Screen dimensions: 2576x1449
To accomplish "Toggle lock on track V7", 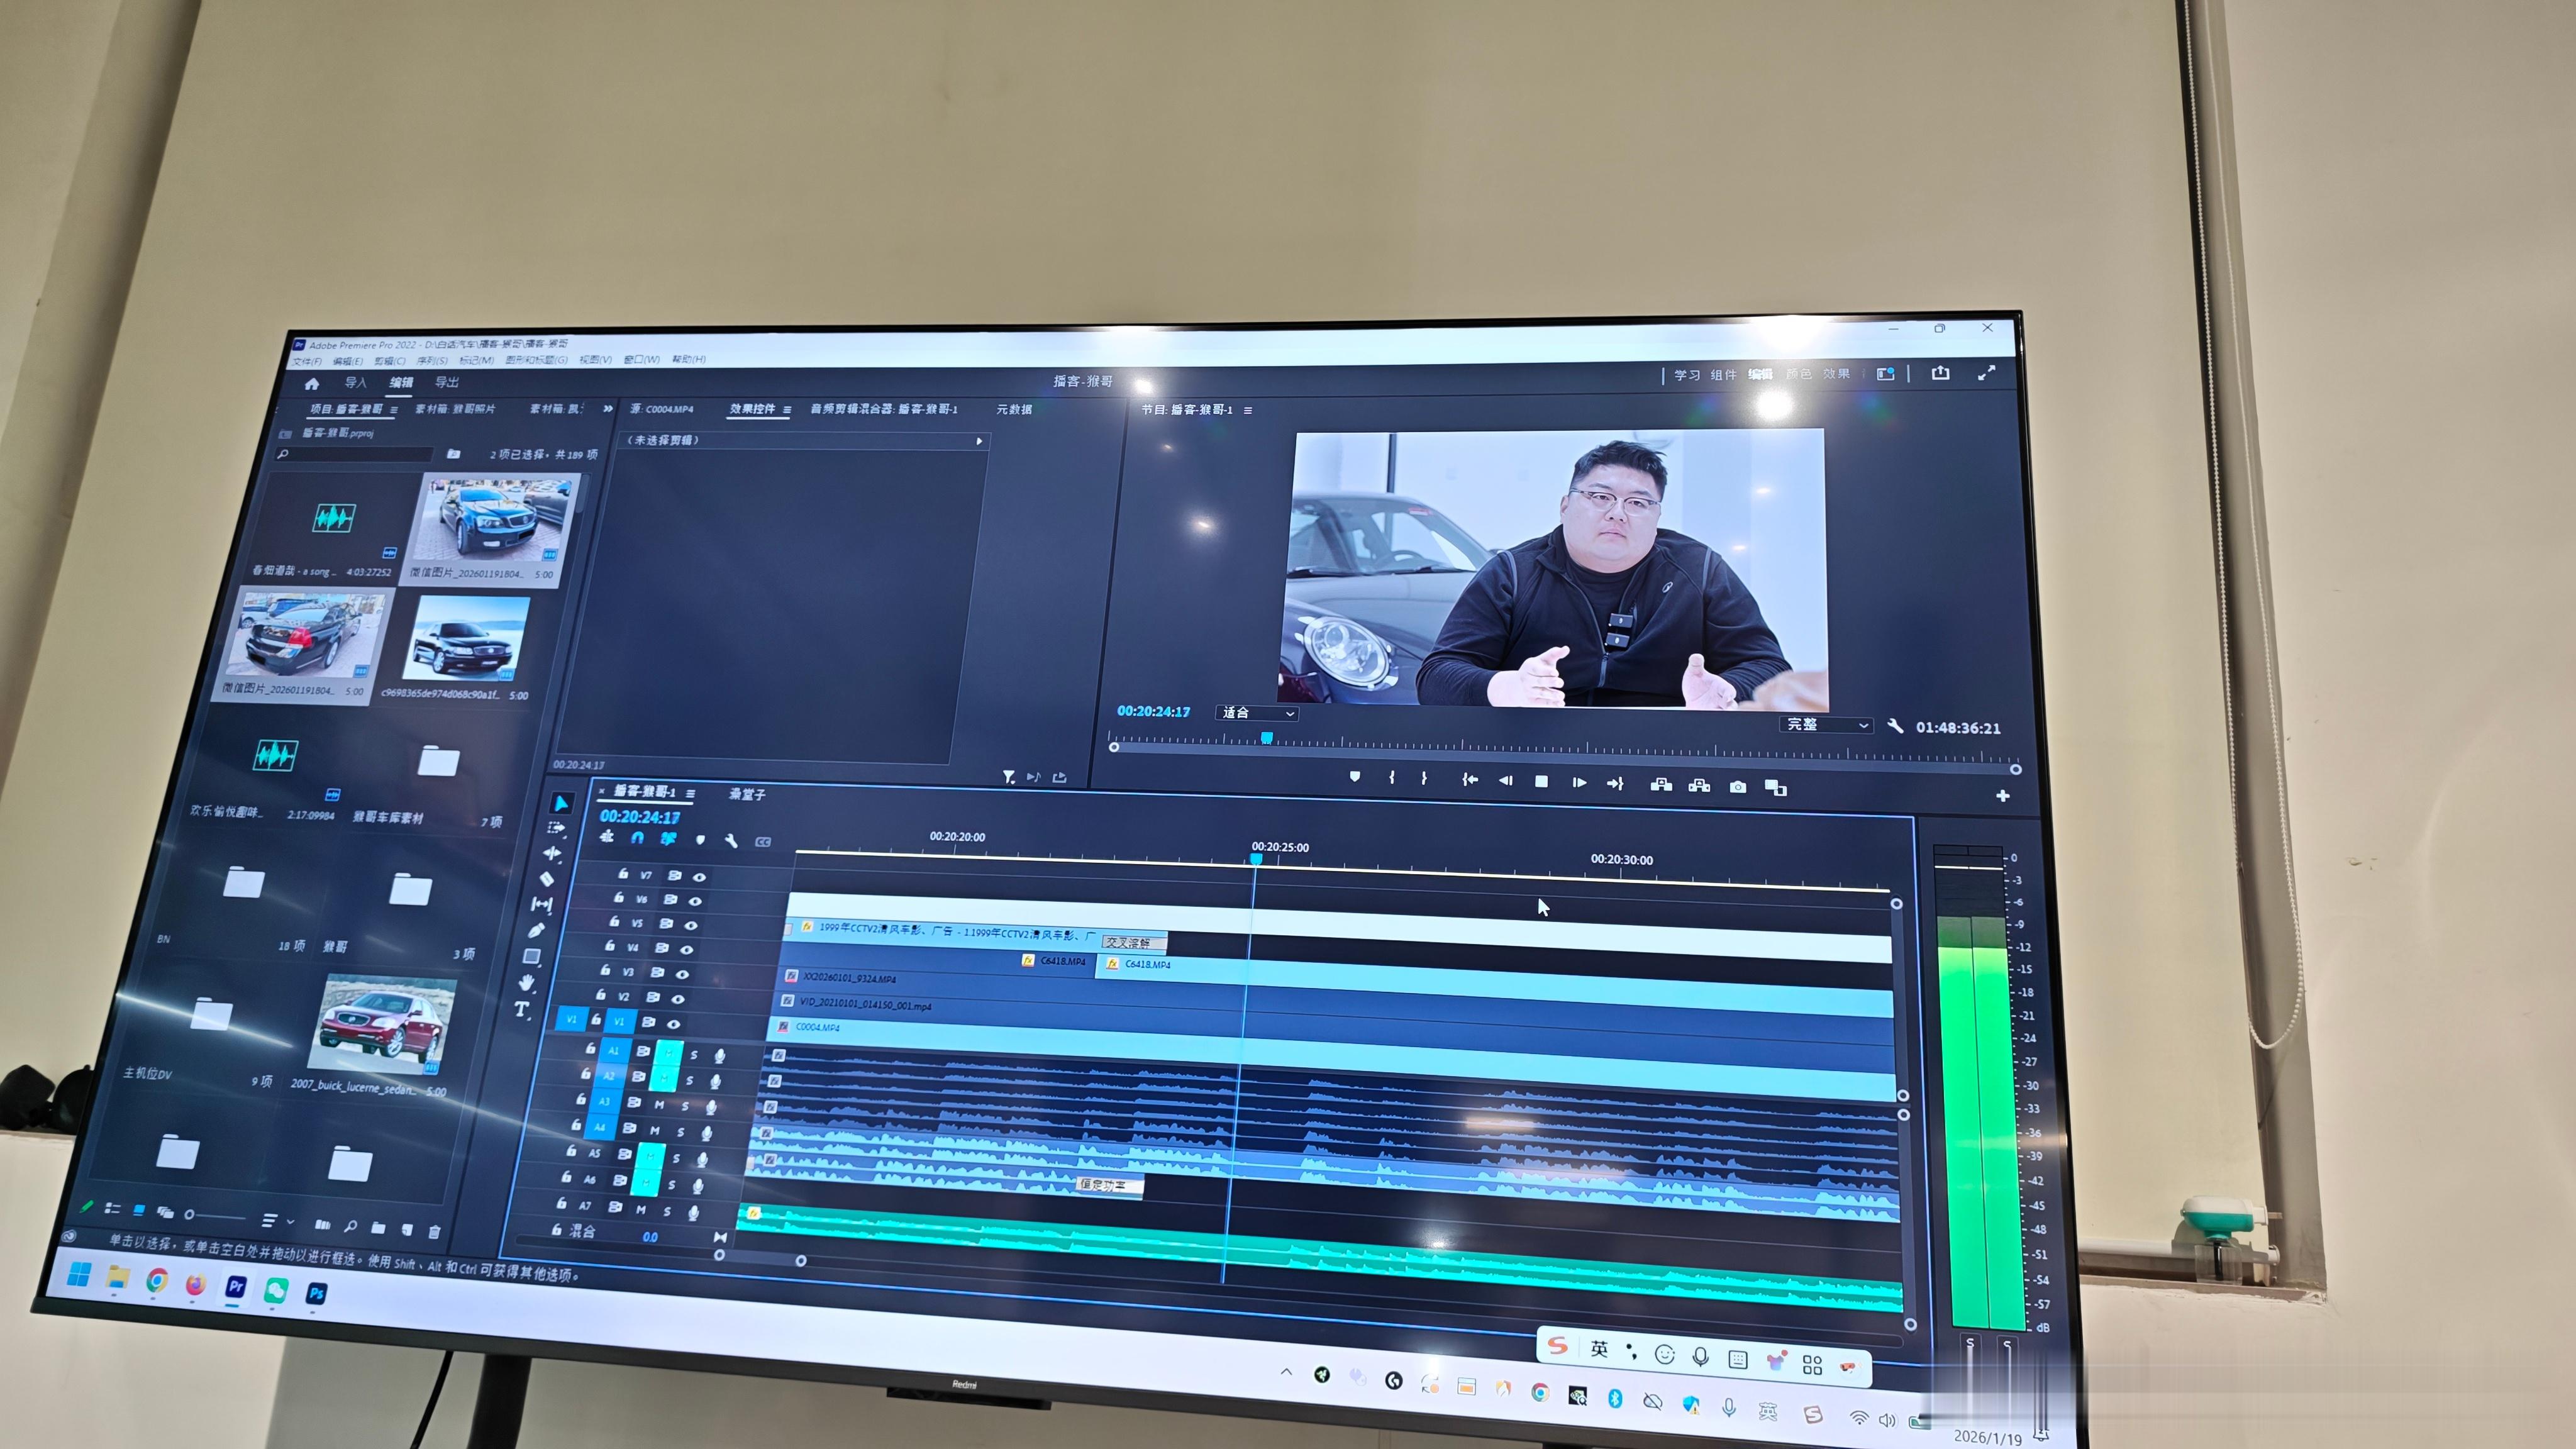I will tap(623, 874).
